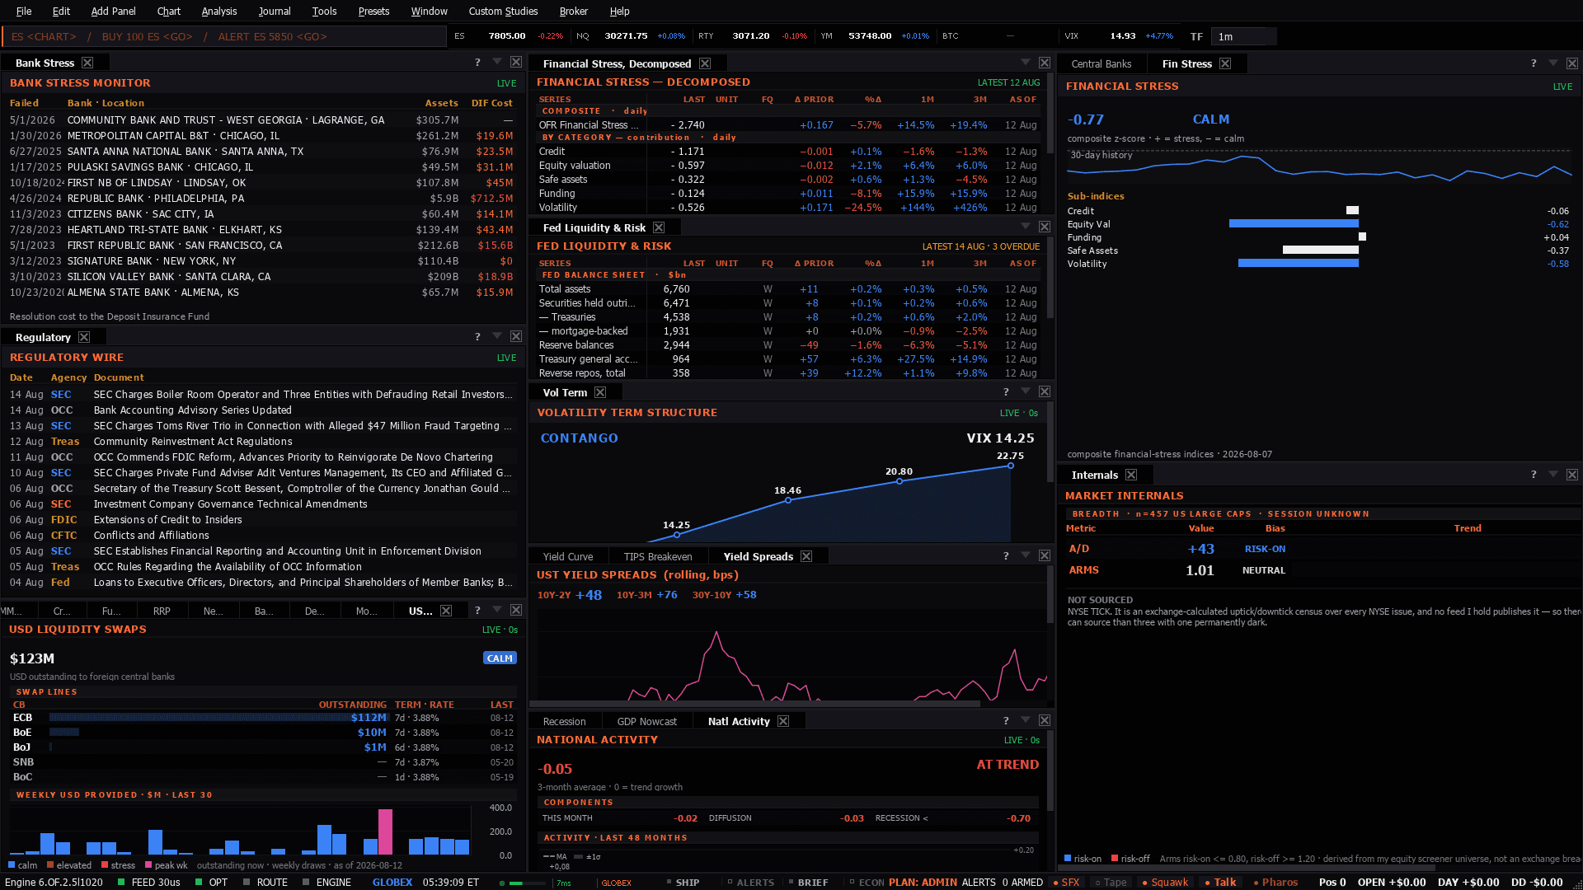Open help for the Fin Stress panel
The width and height of the screenshot is (1583, 890).
coord(1534,63)
